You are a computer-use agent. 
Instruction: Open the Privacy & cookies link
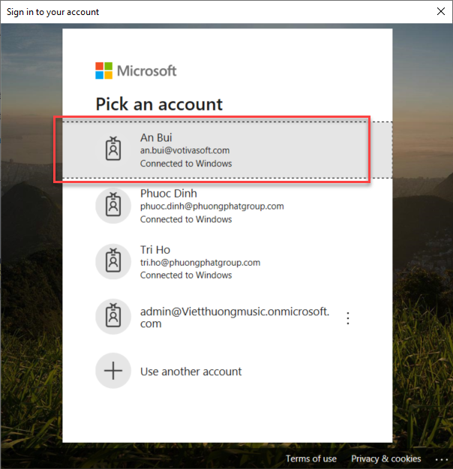385,458
